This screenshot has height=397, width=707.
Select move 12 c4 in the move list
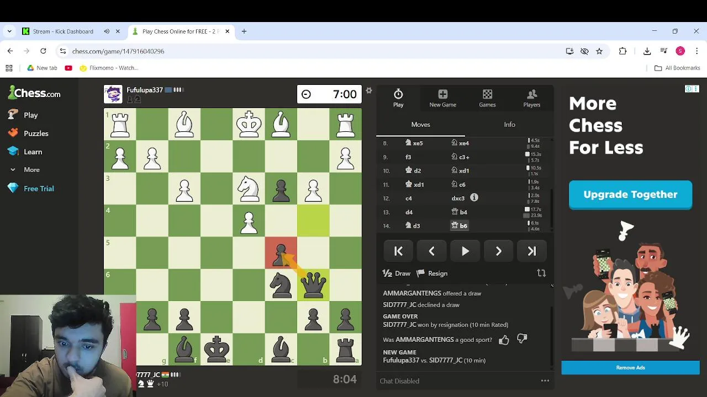tap(409, 198)
